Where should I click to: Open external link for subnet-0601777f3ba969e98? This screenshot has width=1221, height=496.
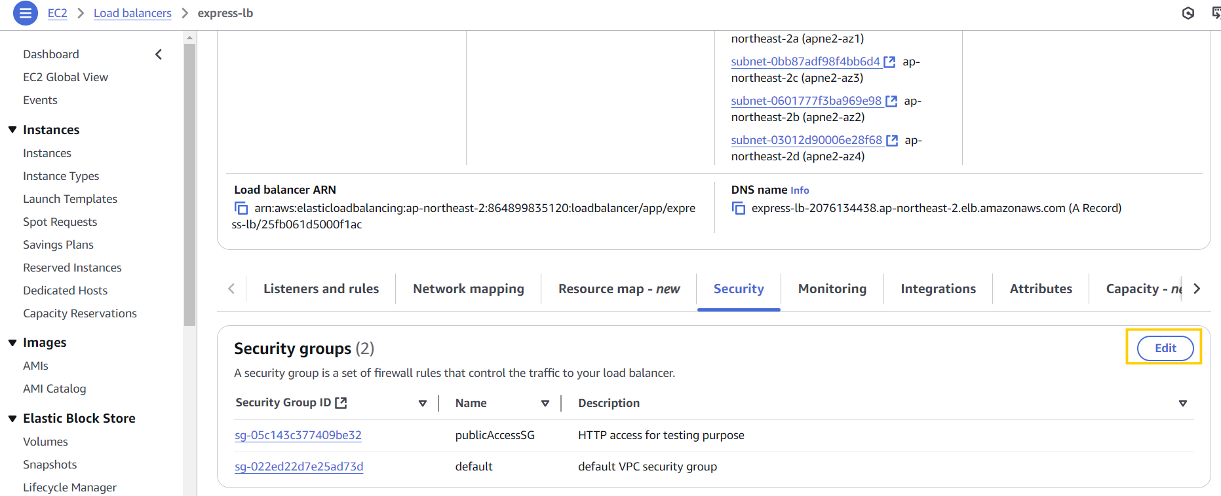[891, 101]
